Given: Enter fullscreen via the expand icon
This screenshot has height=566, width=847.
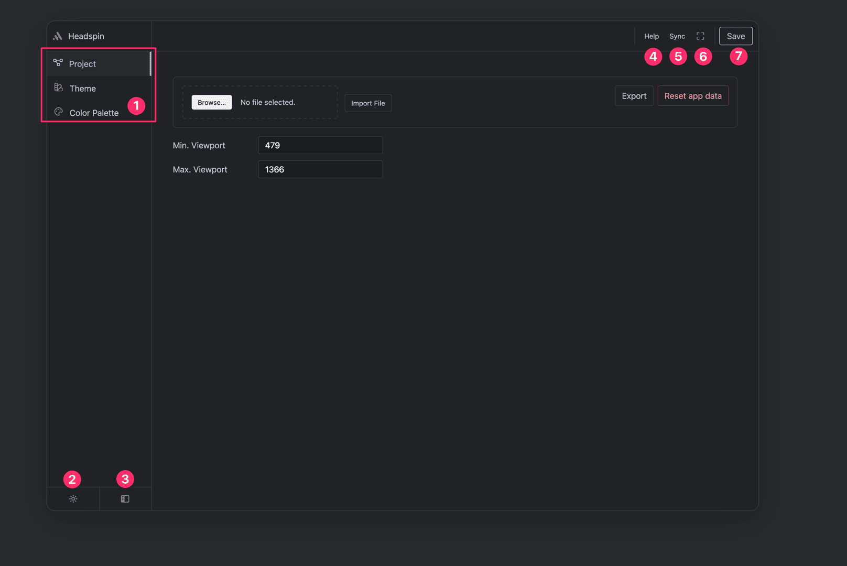Looking at the screenshot, I should click(x=701, y=36).
